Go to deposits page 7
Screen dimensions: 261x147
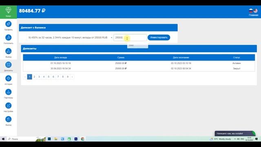coord(58,77)
